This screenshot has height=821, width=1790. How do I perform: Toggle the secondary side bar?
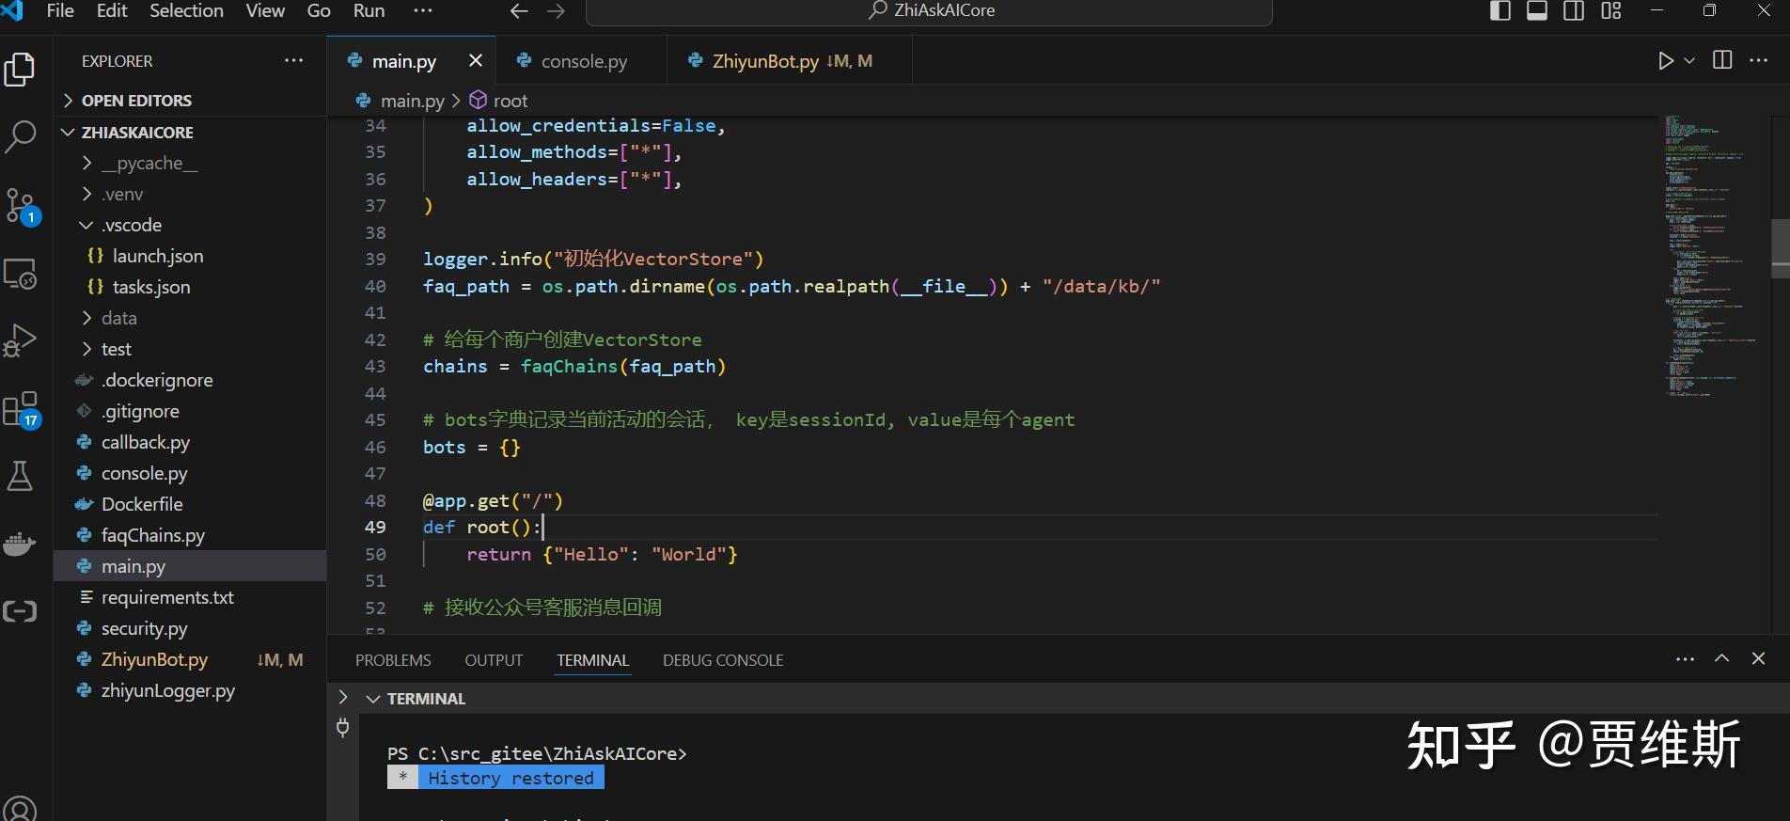pyautogui.click(x=1574, y=10)
